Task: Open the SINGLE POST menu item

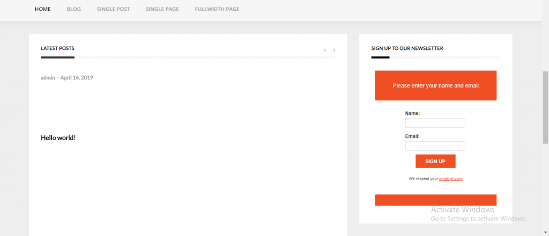Action: click(x=114, y=9)
